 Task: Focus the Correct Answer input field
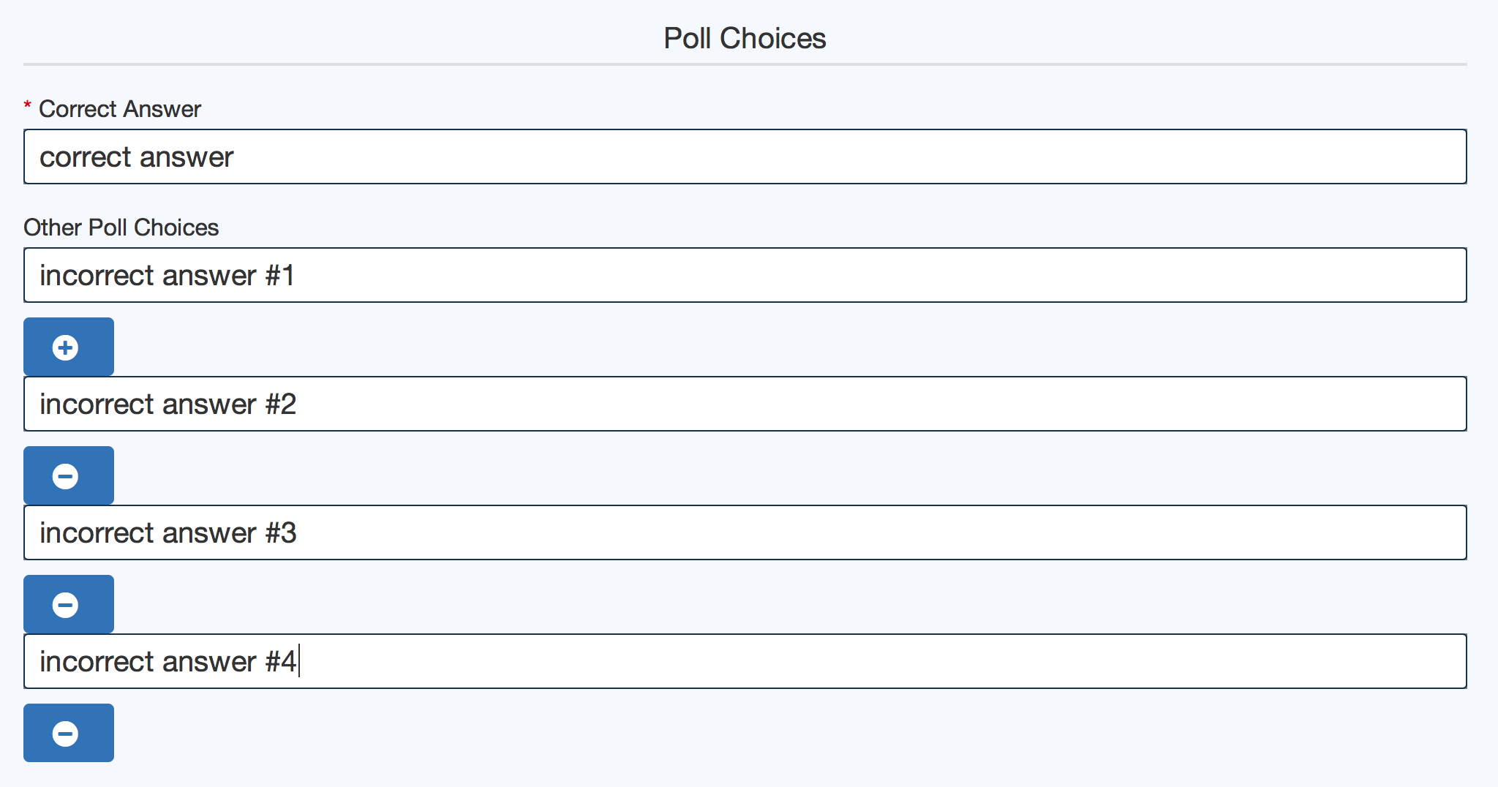745,157
